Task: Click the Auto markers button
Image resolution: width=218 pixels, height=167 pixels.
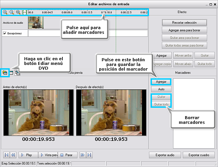Action: (x=161, y=89)
